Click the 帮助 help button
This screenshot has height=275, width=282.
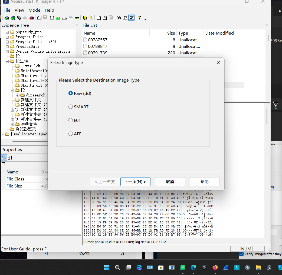tap(205, 182)
